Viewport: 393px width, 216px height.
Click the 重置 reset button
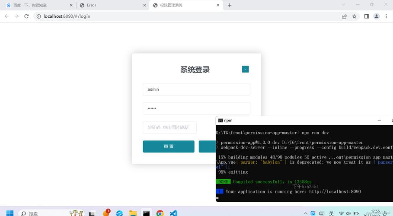click(x=169, y=146)
